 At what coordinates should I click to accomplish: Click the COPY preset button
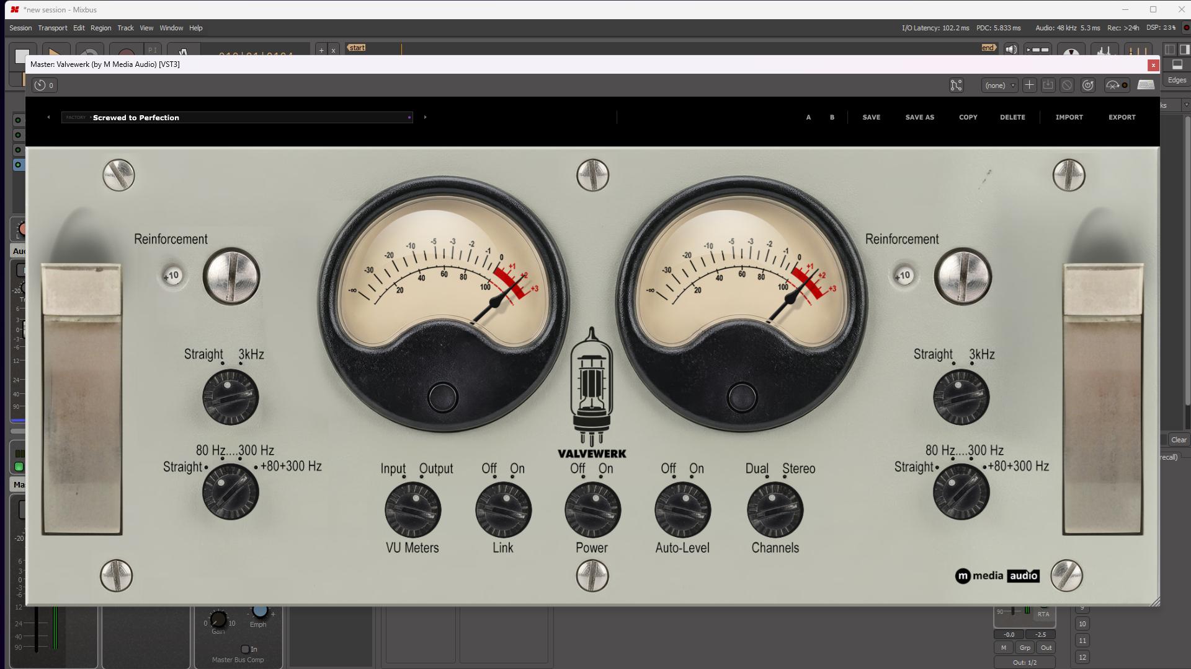(968, 117)
